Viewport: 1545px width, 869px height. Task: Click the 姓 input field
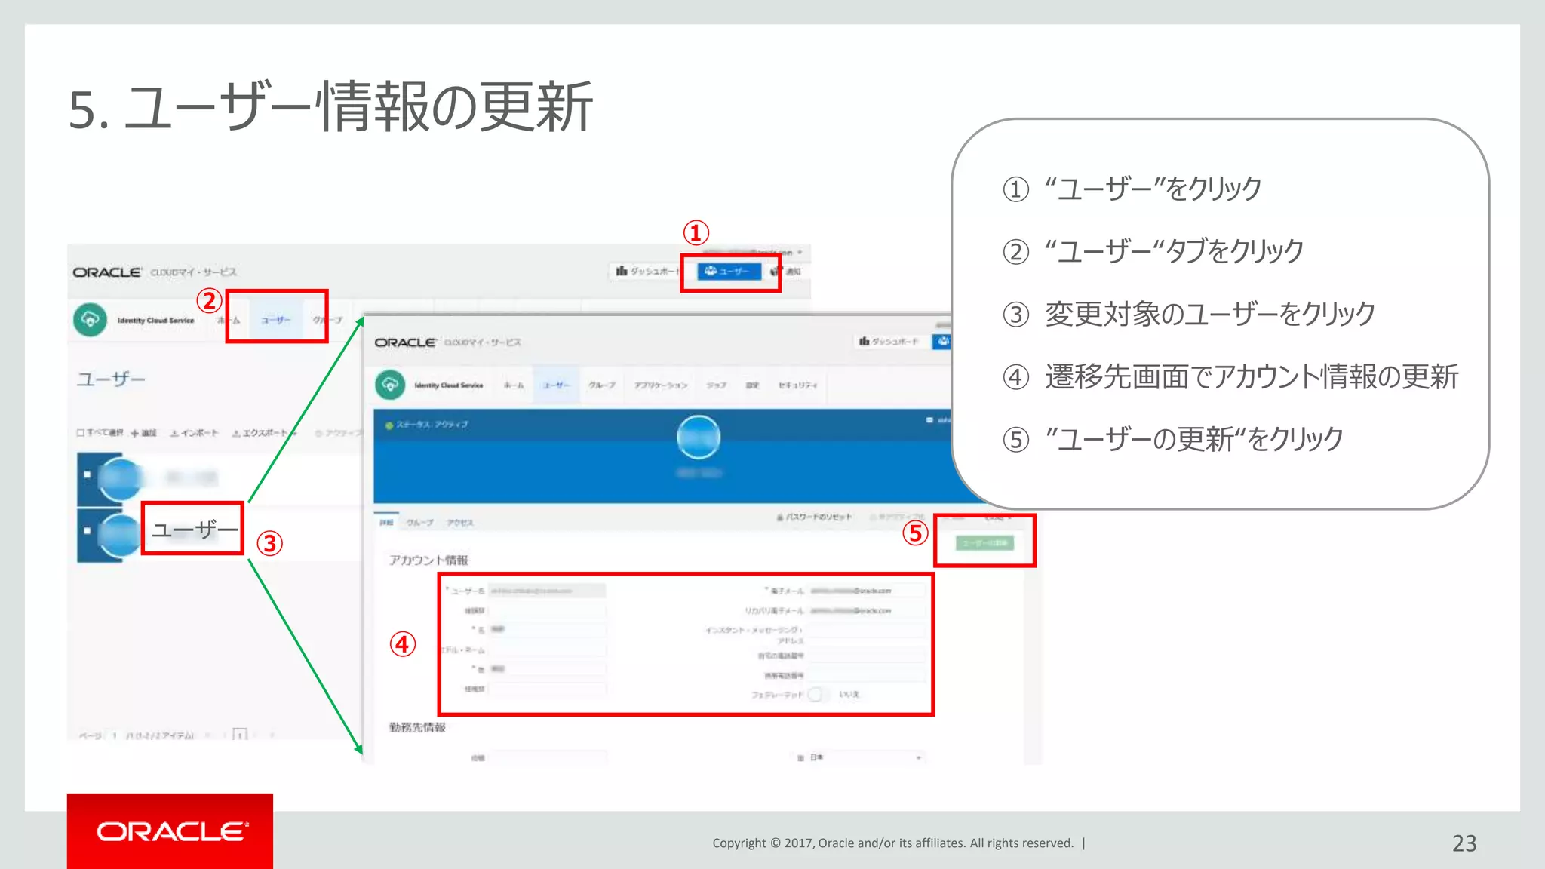[547, 669]
